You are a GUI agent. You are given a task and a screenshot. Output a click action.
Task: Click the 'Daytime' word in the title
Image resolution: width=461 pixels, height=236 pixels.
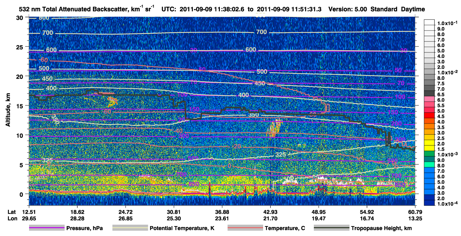tap(413, 10)
